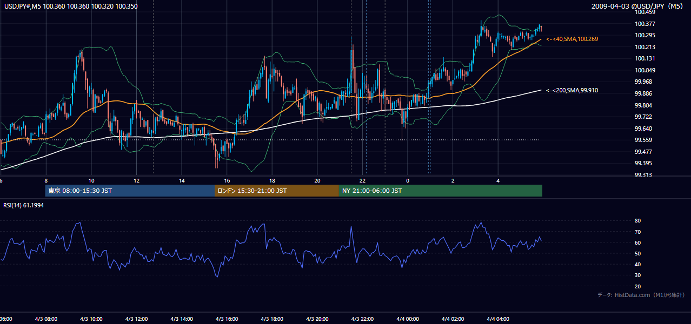This screenshot has height=324, width=691.
Task: Click hour marker 16 under the price chart
Action: pos(227,180)
